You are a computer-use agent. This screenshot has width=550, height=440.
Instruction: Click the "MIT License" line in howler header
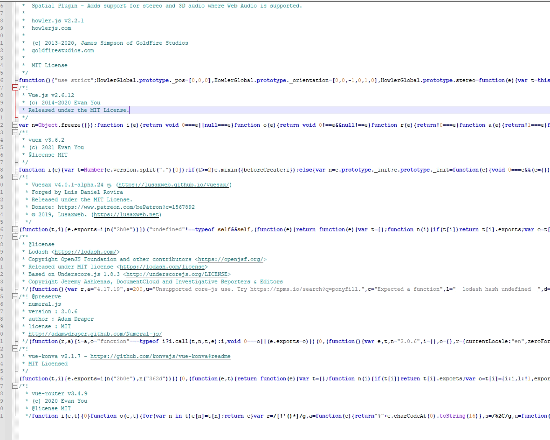pos(49,66)
